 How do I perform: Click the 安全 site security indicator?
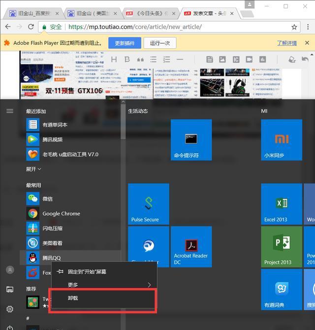[52, 27]
